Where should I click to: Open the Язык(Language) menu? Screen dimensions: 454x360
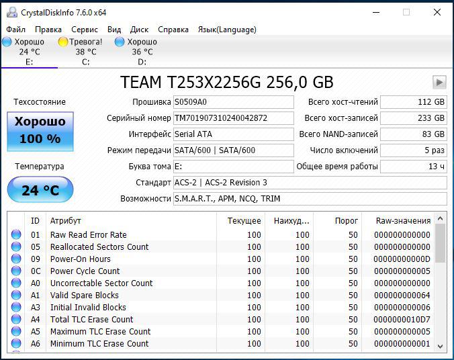(x=226, y=30)
